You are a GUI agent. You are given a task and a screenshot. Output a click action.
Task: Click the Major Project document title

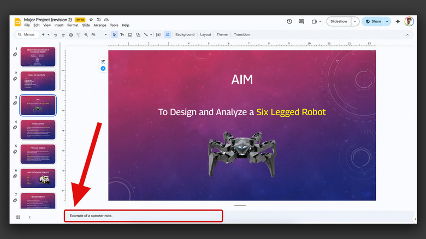[x=48, y=20]
